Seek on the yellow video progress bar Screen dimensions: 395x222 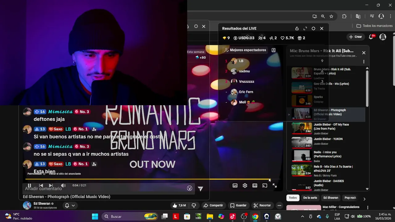click(x=153, y=179)
